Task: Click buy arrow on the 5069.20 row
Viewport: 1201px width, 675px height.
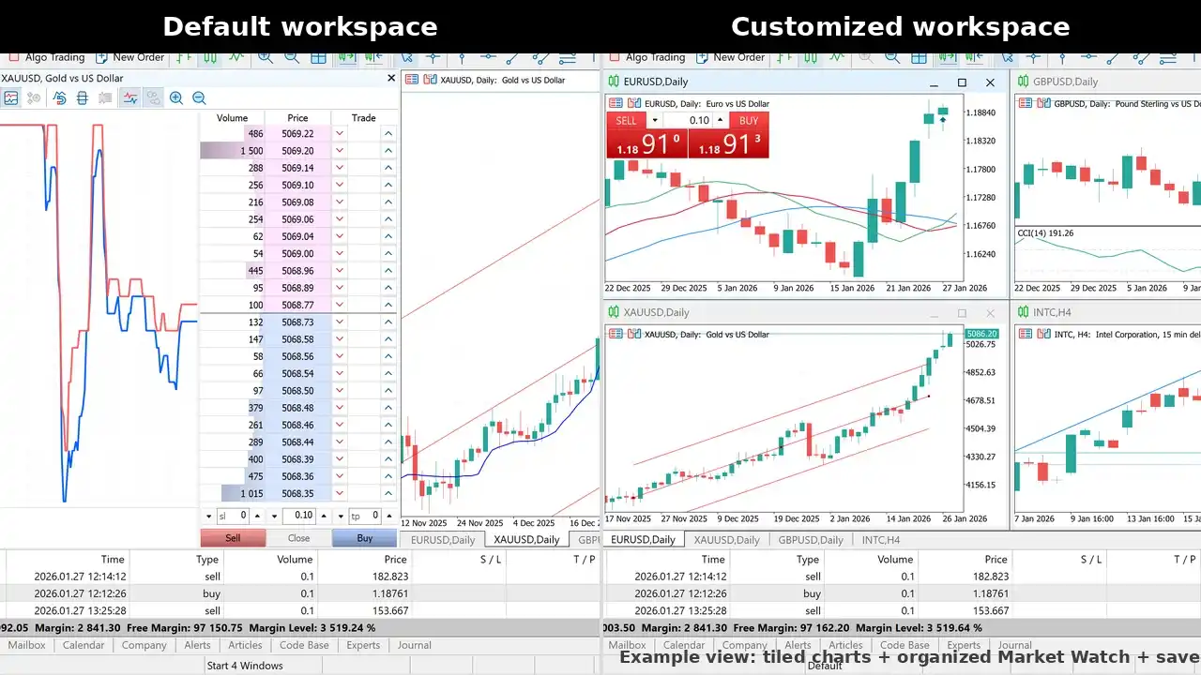Action: coord(388,151)
